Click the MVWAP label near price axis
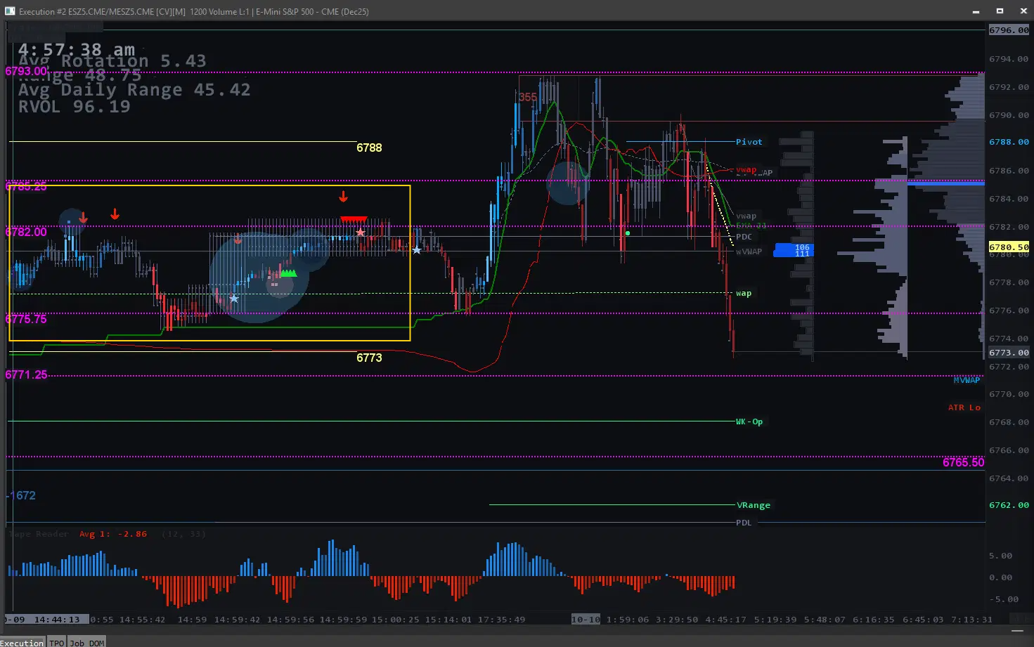The image size is (1034, 647). coord(967,380)
